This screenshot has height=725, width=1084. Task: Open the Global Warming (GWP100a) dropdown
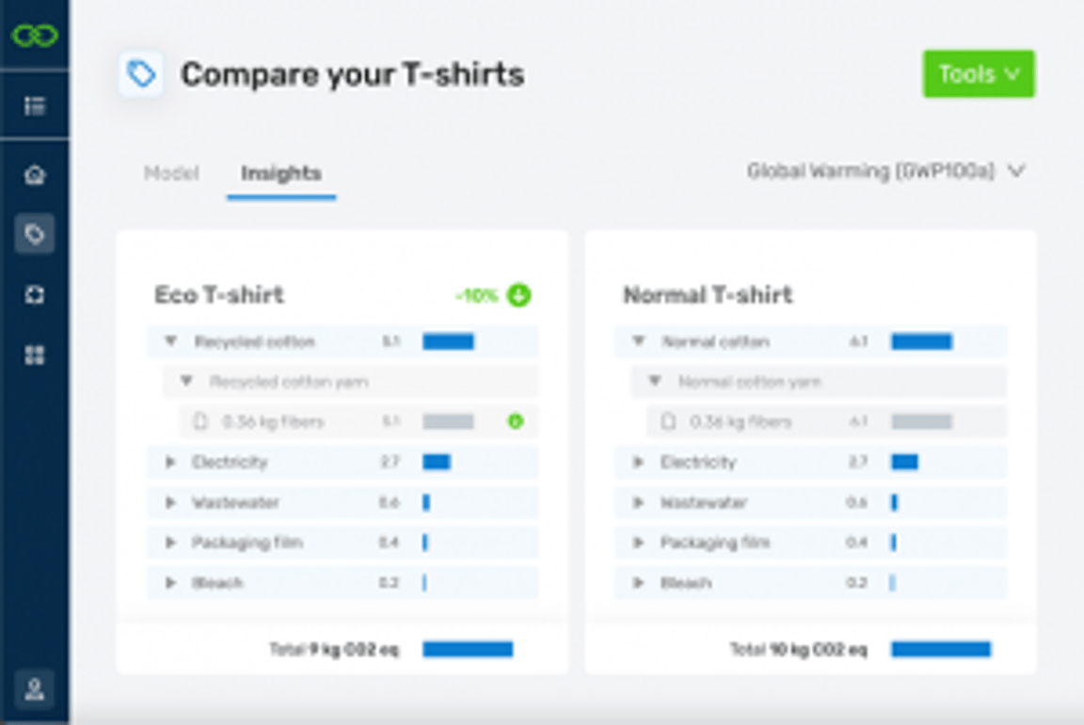pos(885,172)
